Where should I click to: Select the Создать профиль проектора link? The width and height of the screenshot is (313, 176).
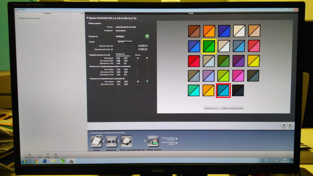point(168,138)
